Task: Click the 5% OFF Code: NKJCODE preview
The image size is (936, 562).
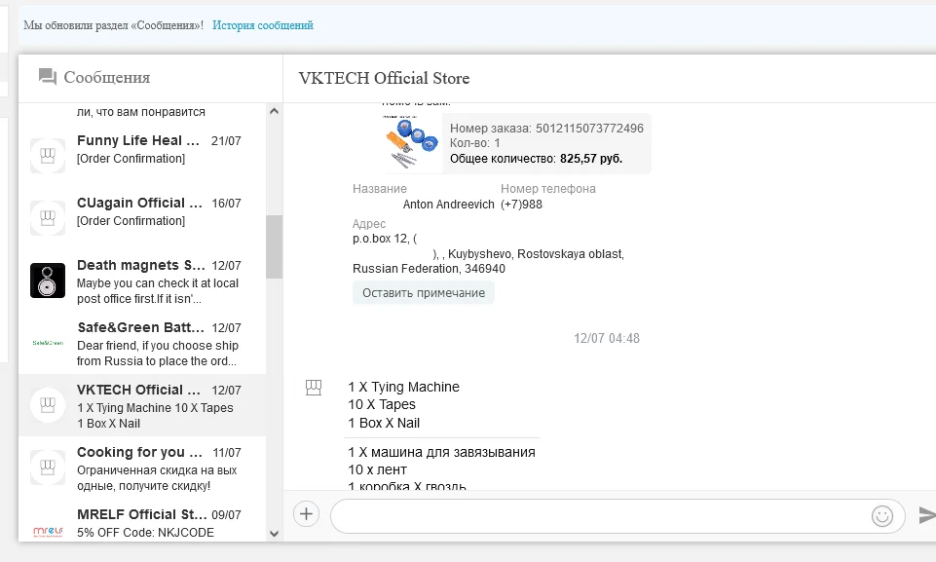Action: coord(145,532)
